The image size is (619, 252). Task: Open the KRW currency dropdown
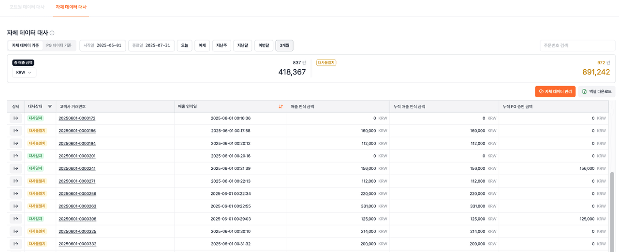click(x=24, y=73)
